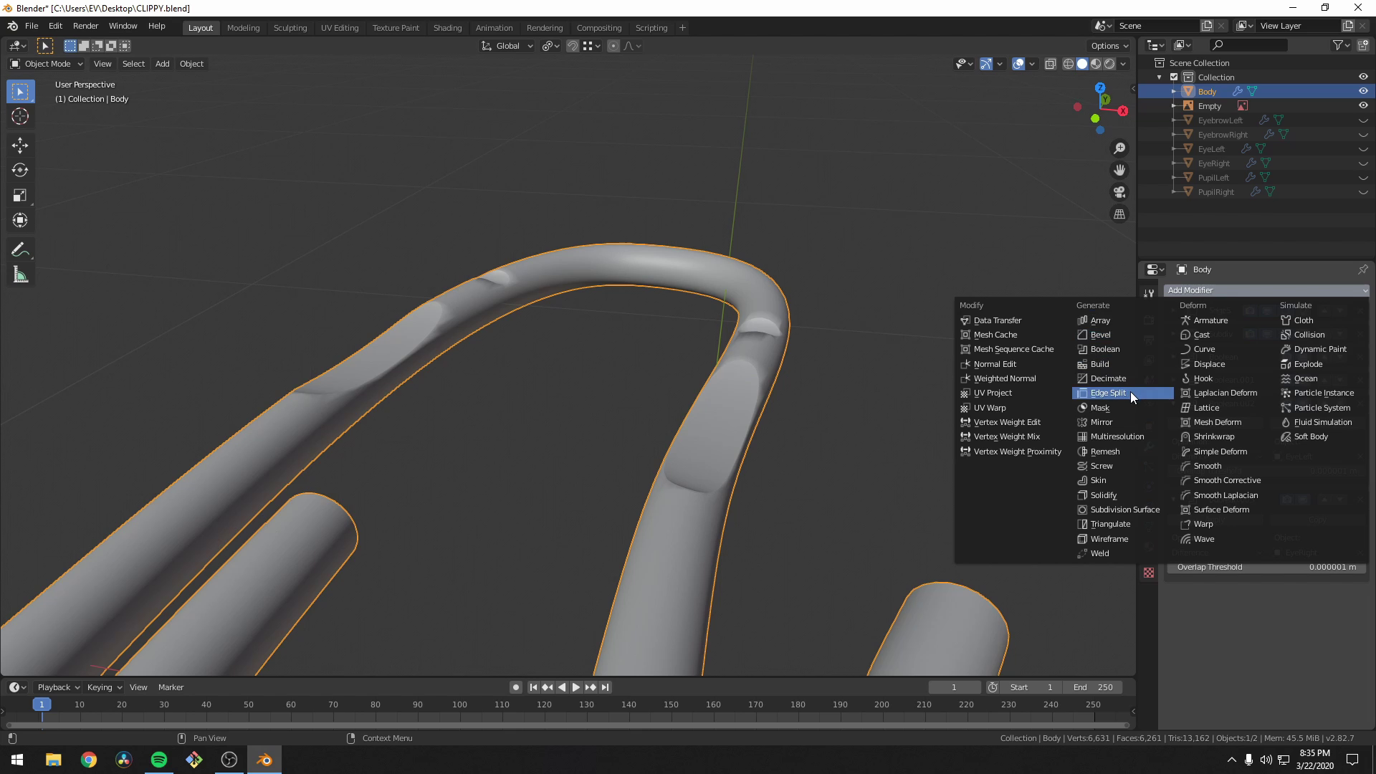Click the rendered viewport shading icon

point(1110,63)
